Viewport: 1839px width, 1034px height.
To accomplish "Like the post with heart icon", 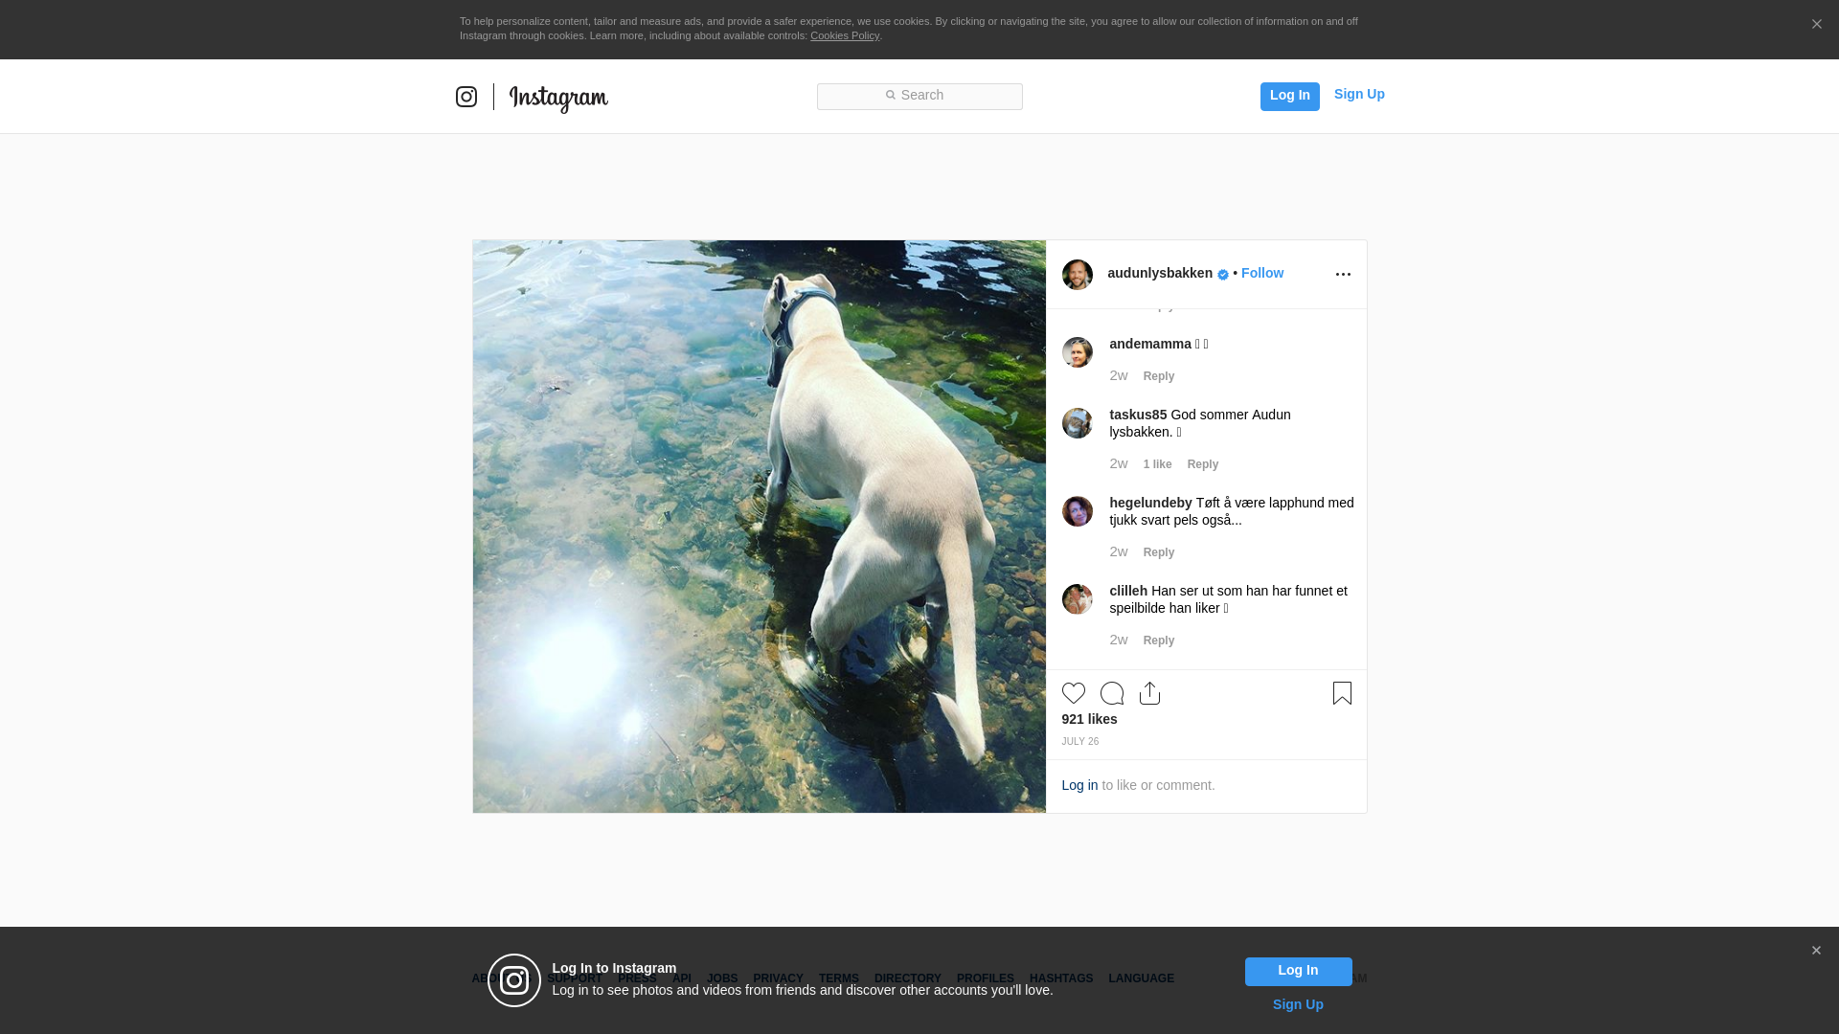I will 1074,693.
